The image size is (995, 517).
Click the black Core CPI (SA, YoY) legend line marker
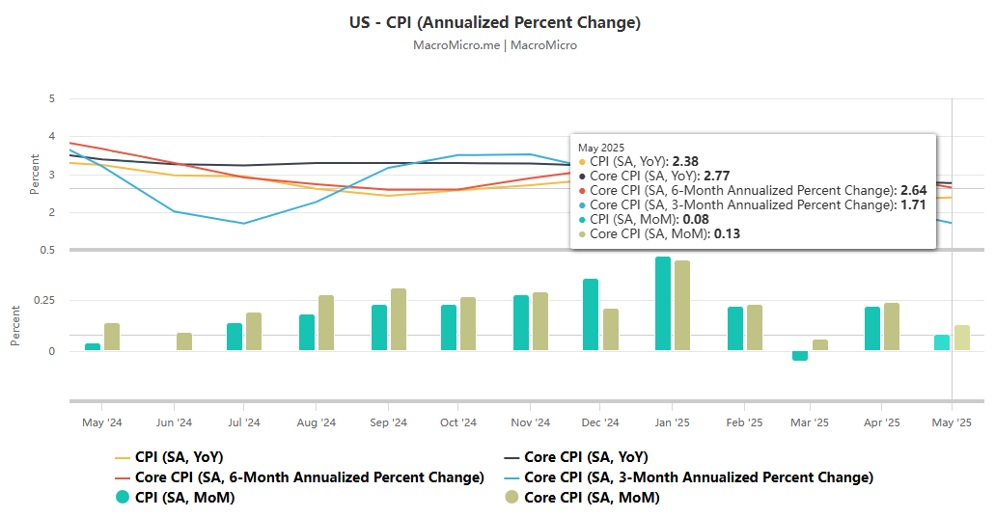coord(512,457)
